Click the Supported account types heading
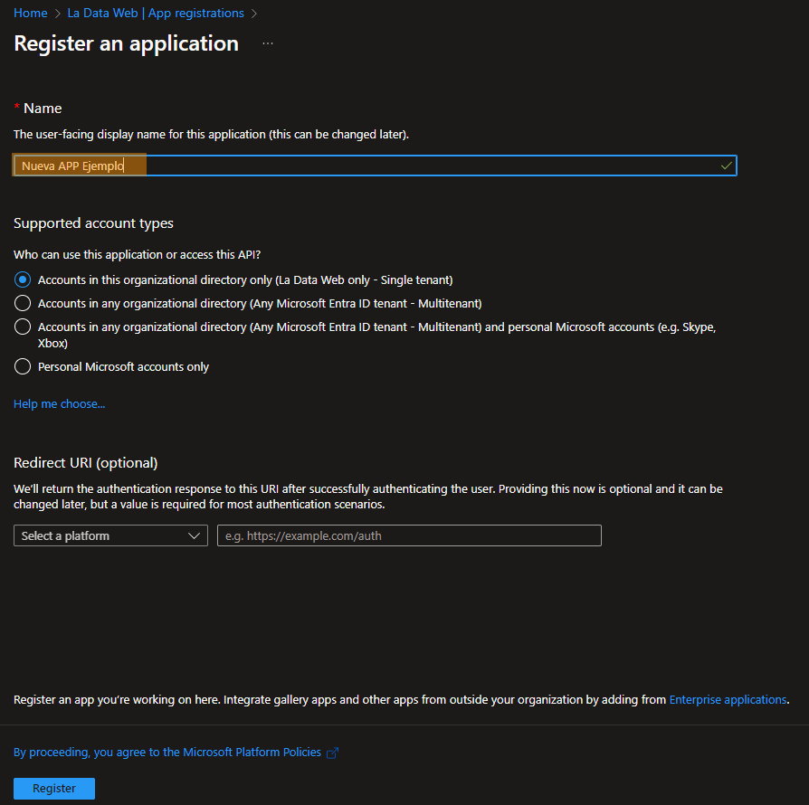Viewport: 809px width, 805px height. click(x=93, y=223)
